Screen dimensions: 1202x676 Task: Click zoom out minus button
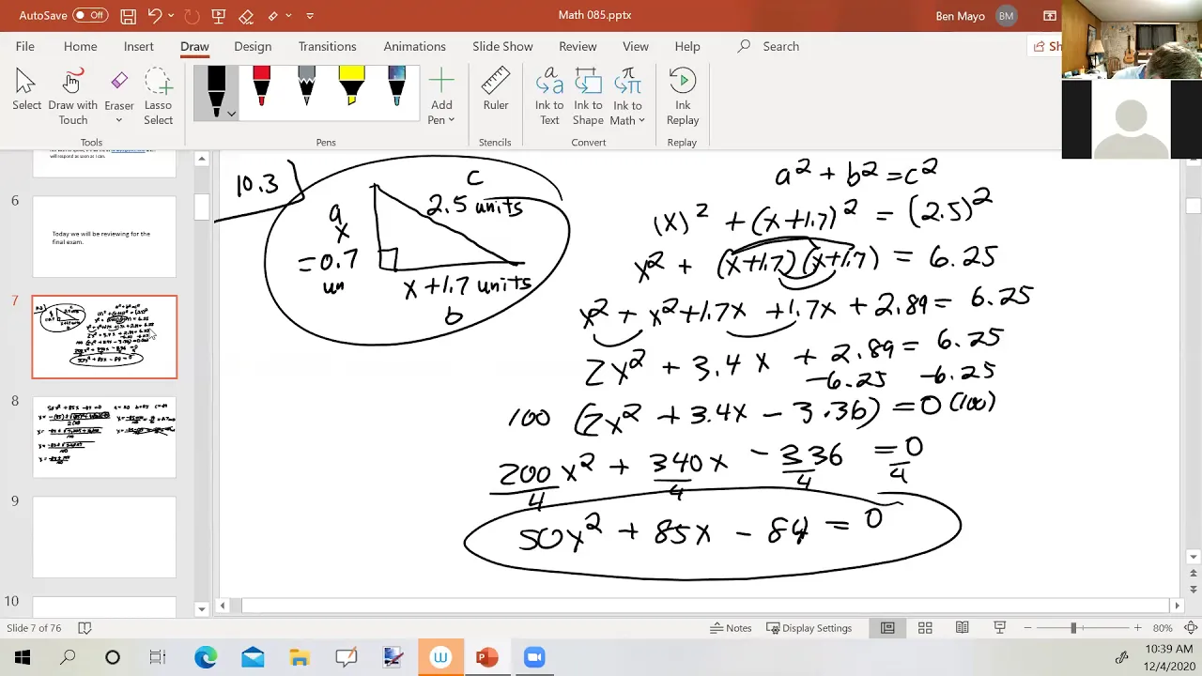(1027, 627)
